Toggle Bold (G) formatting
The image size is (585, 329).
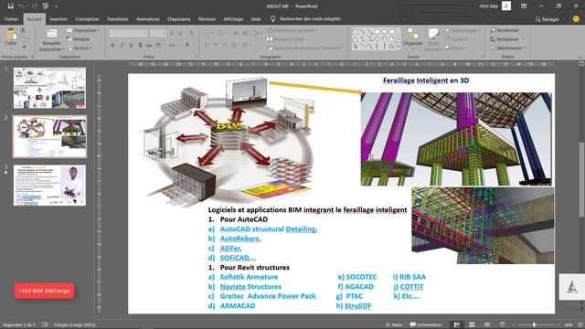112,45
